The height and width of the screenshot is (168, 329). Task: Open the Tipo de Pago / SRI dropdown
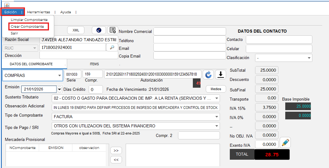[217, 126]
